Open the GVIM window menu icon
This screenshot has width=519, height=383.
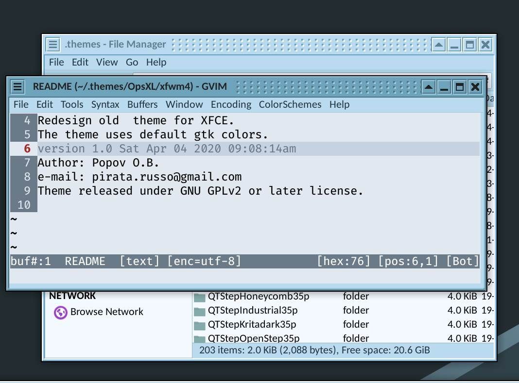(17, 87)
